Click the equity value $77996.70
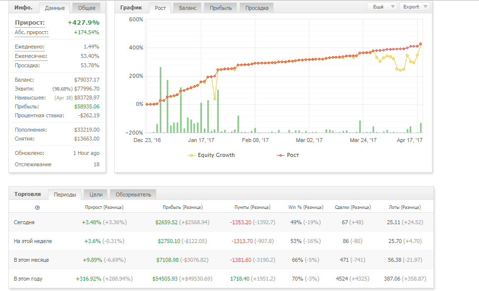479x291 pixels. [87, 89]
